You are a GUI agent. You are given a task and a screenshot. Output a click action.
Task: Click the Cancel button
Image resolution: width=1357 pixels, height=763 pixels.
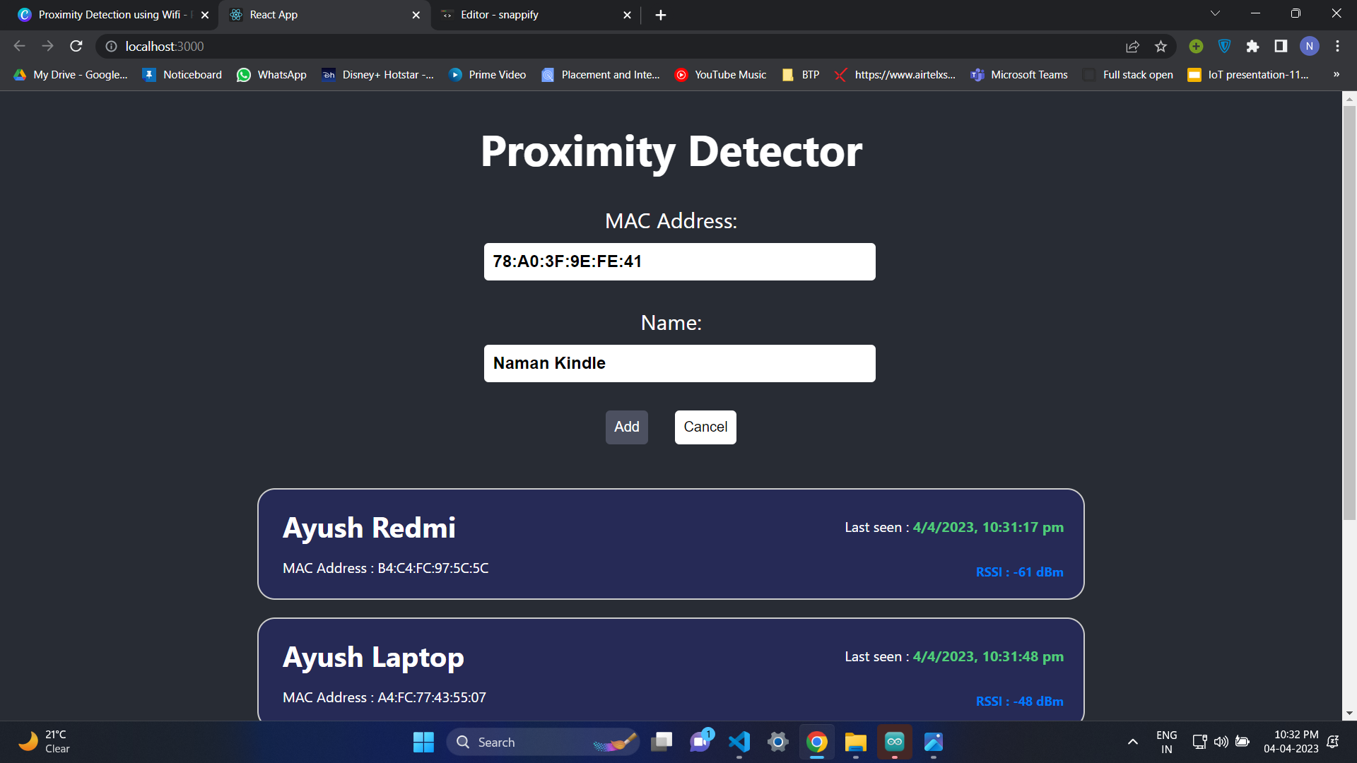705,427
